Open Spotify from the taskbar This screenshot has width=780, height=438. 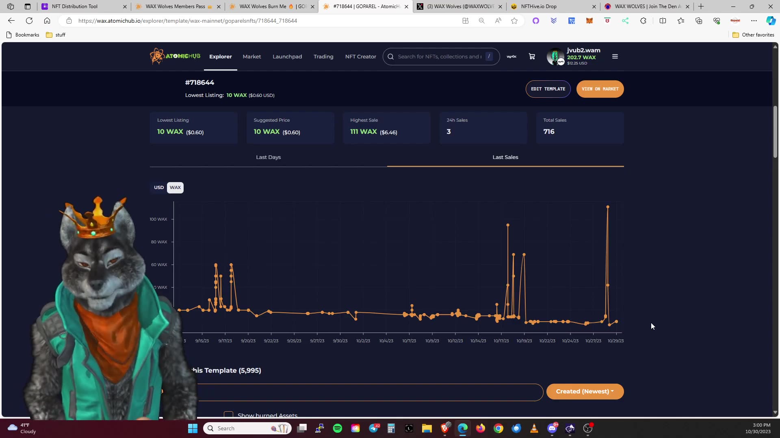(338, 428)
